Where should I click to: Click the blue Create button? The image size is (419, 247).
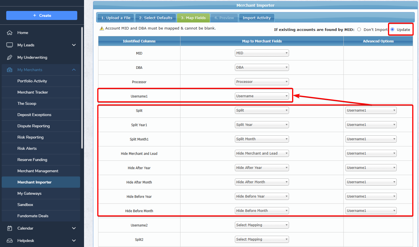42,15
